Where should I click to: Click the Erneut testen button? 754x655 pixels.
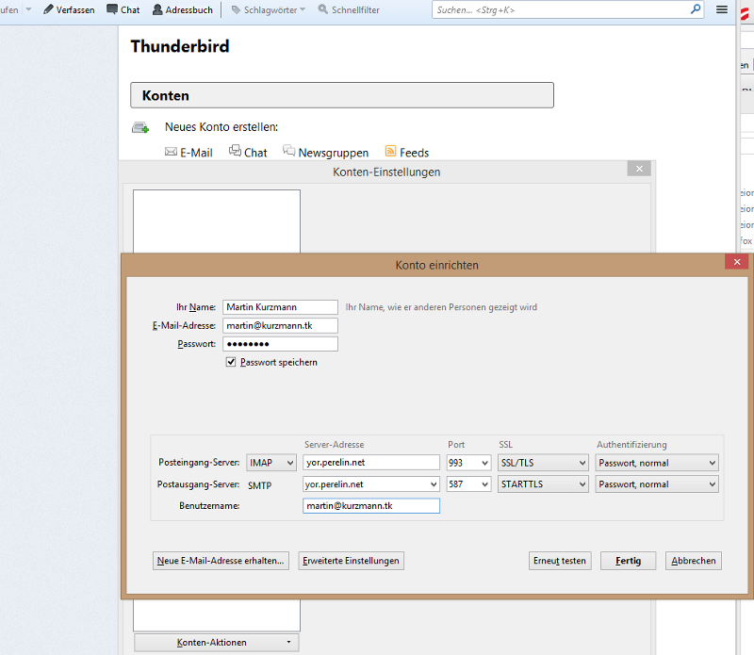[x=560, y=561]
